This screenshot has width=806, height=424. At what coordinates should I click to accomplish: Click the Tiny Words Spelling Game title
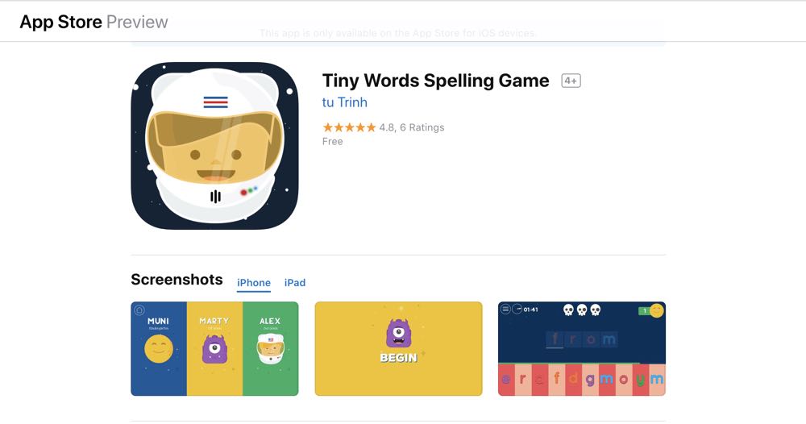(x=435, y=81)
